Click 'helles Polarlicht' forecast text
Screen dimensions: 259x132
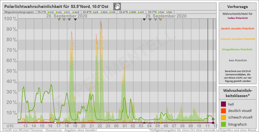click(x=238, y=18)
